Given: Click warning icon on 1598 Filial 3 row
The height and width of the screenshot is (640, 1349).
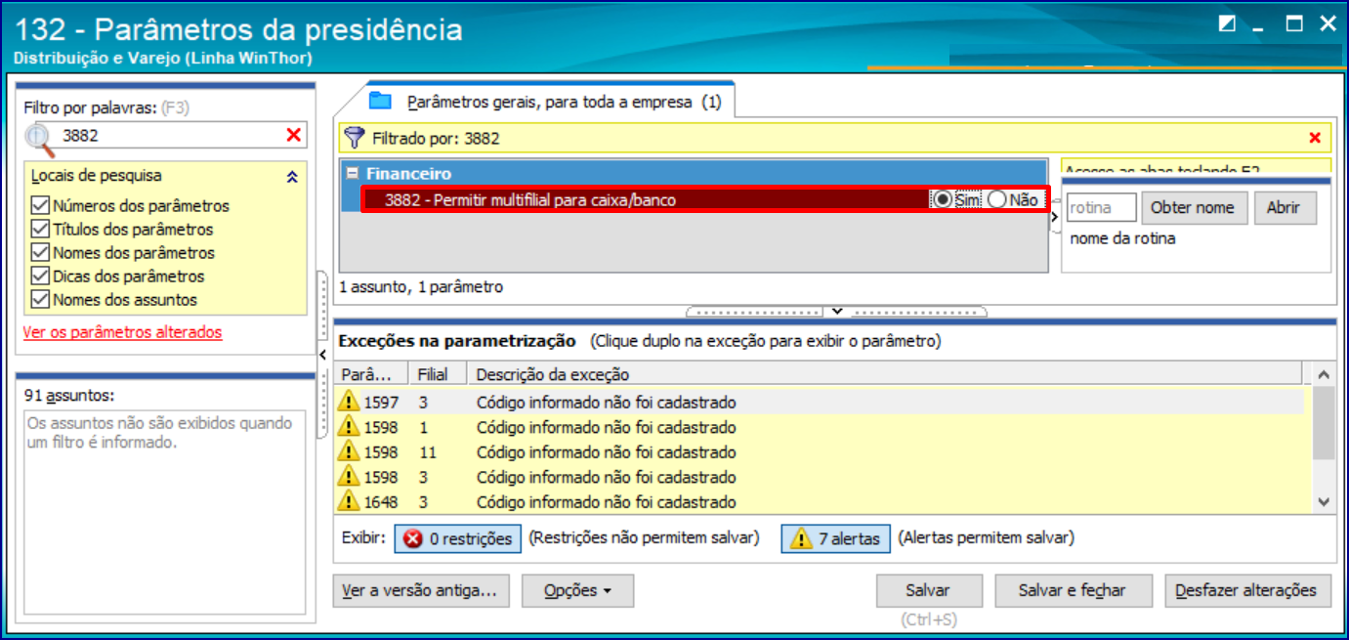Looking at the screenshot, I should [x=349, y=477].
